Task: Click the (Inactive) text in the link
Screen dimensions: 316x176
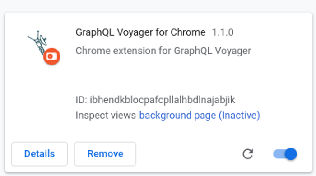Action: [x=239, y=116]
